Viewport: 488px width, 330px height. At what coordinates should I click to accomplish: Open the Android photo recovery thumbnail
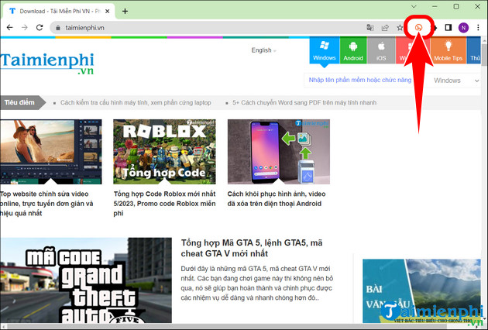coord(279,152)
